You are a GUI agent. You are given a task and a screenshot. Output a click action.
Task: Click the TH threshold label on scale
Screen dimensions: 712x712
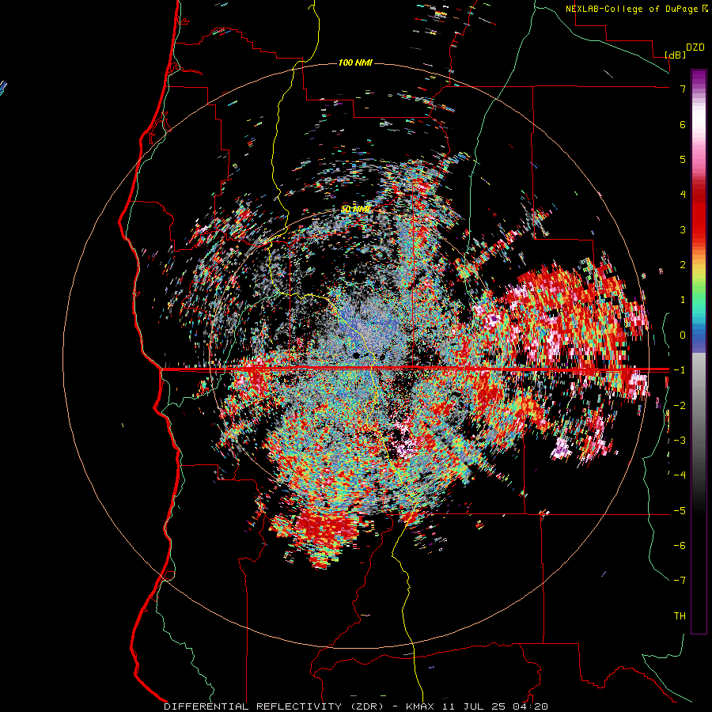[x=680, y=616]
